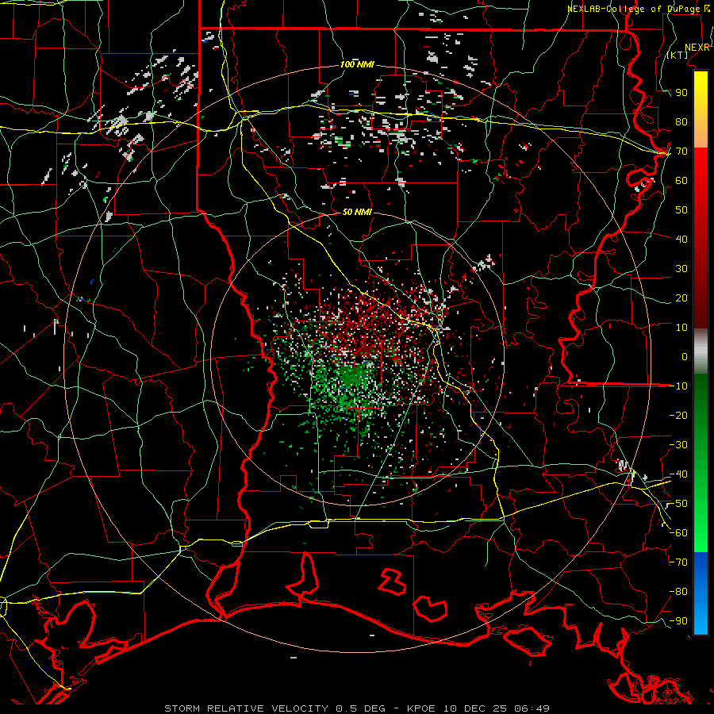Image resolution: width=714 pixels, height=714 pixels.
Task: Click the 0 value on velocity scale
Action: pyautogui.click(x=685, y=356)
